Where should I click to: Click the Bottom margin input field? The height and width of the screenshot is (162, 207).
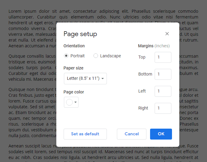click(x=163, y=74)
